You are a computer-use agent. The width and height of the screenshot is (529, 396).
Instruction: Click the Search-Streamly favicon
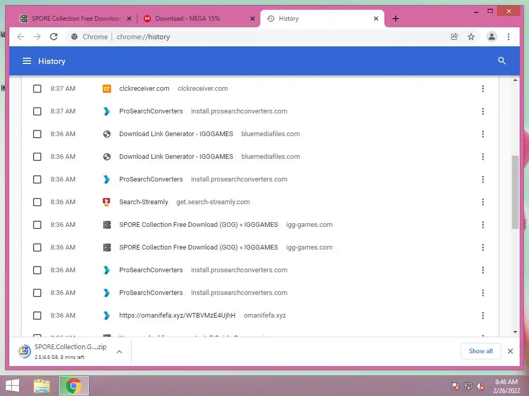click(x=106, y=202)
